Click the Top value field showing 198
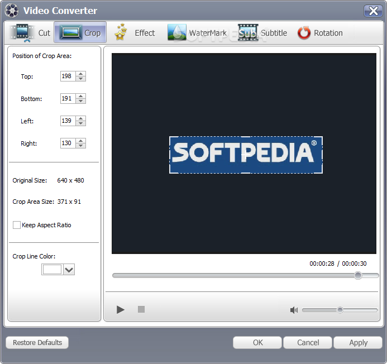Screen dimensions: 387x364 (68, 76)
